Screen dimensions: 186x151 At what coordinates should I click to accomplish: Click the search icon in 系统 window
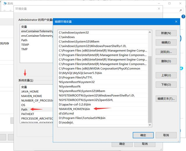(180, 10)
